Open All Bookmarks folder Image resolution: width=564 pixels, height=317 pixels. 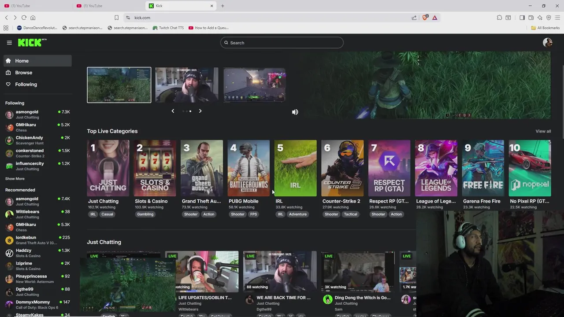(545, 28)
